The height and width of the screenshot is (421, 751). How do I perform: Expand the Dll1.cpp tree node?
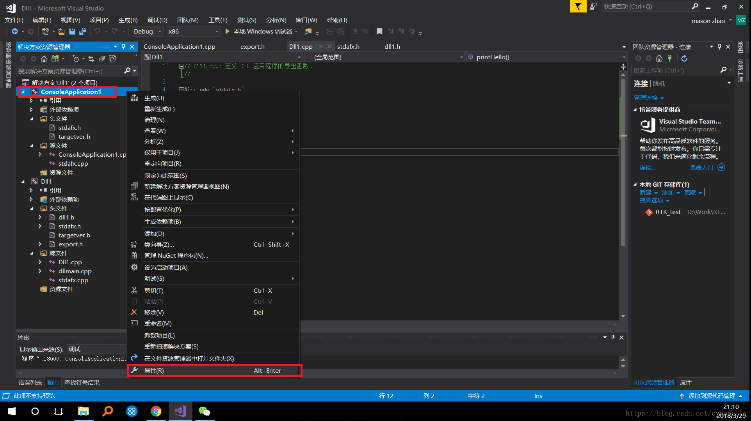[x=40, y=262]
